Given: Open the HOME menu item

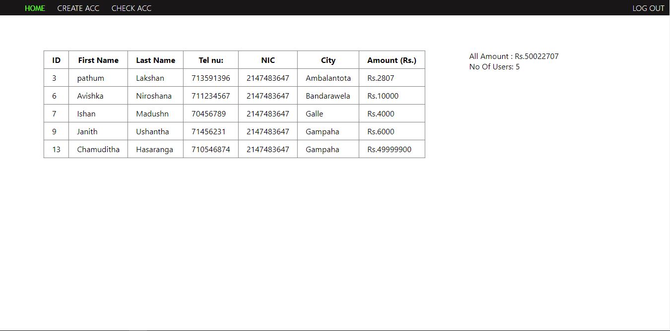Looking at the screenshot, I should point(35,8).
